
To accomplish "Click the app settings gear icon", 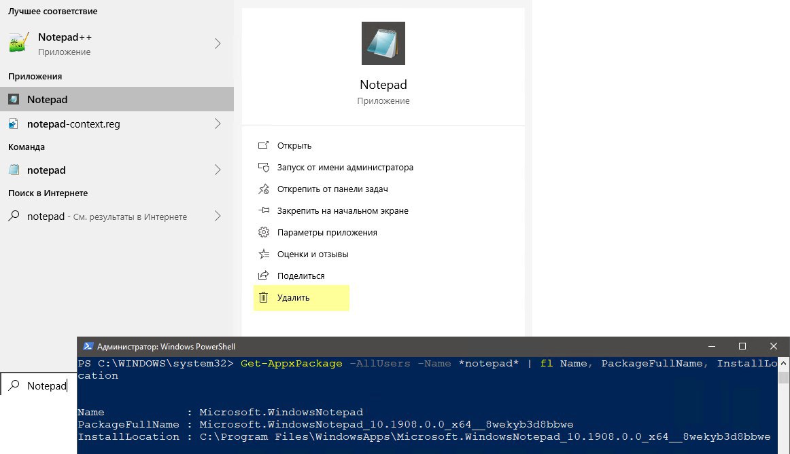I will 264,232.
